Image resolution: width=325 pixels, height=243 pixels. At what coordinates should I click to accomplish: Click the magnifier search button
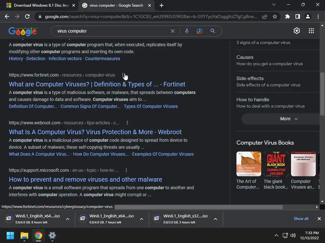pyautogui.click(x=213, y=31)
